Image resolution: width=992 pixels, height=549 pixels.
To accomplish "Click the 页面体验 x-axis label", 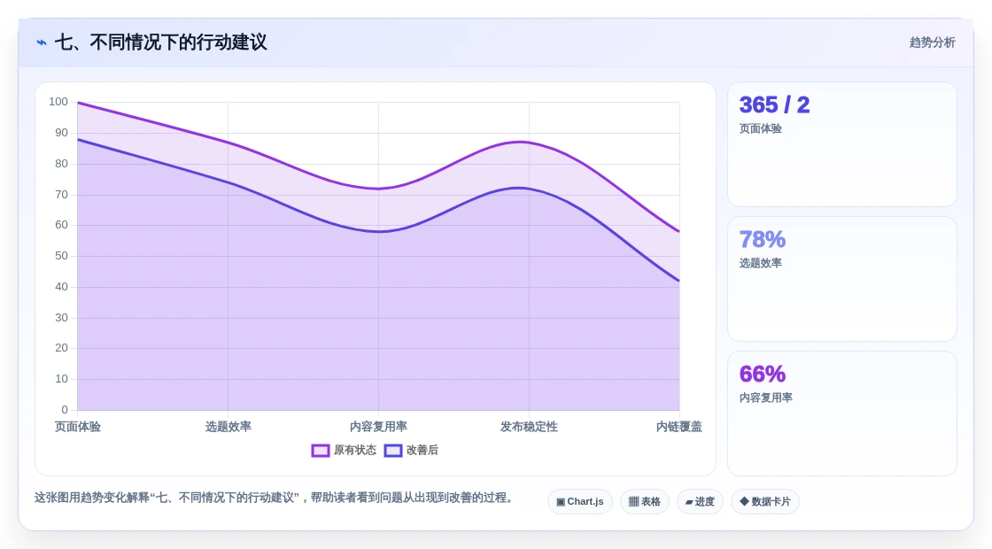I will coord(78,427).
